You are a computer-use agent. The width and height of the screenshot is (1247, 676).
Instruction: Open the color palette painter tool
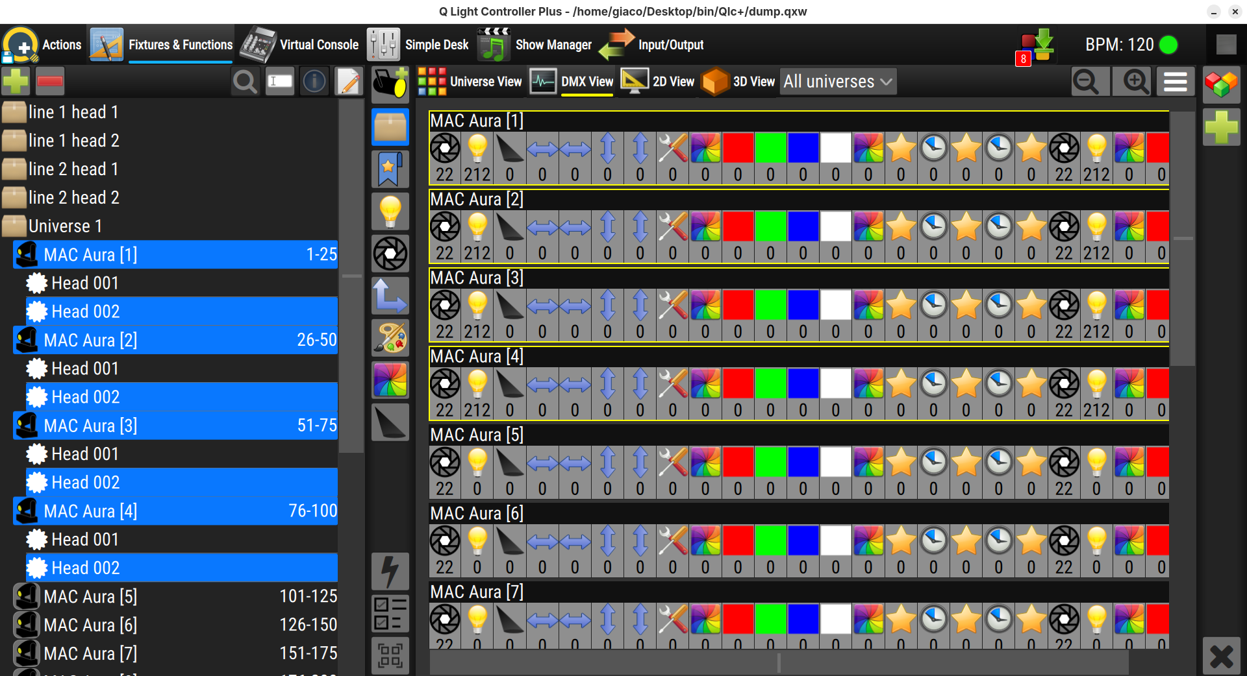click(x=390, y=337)
